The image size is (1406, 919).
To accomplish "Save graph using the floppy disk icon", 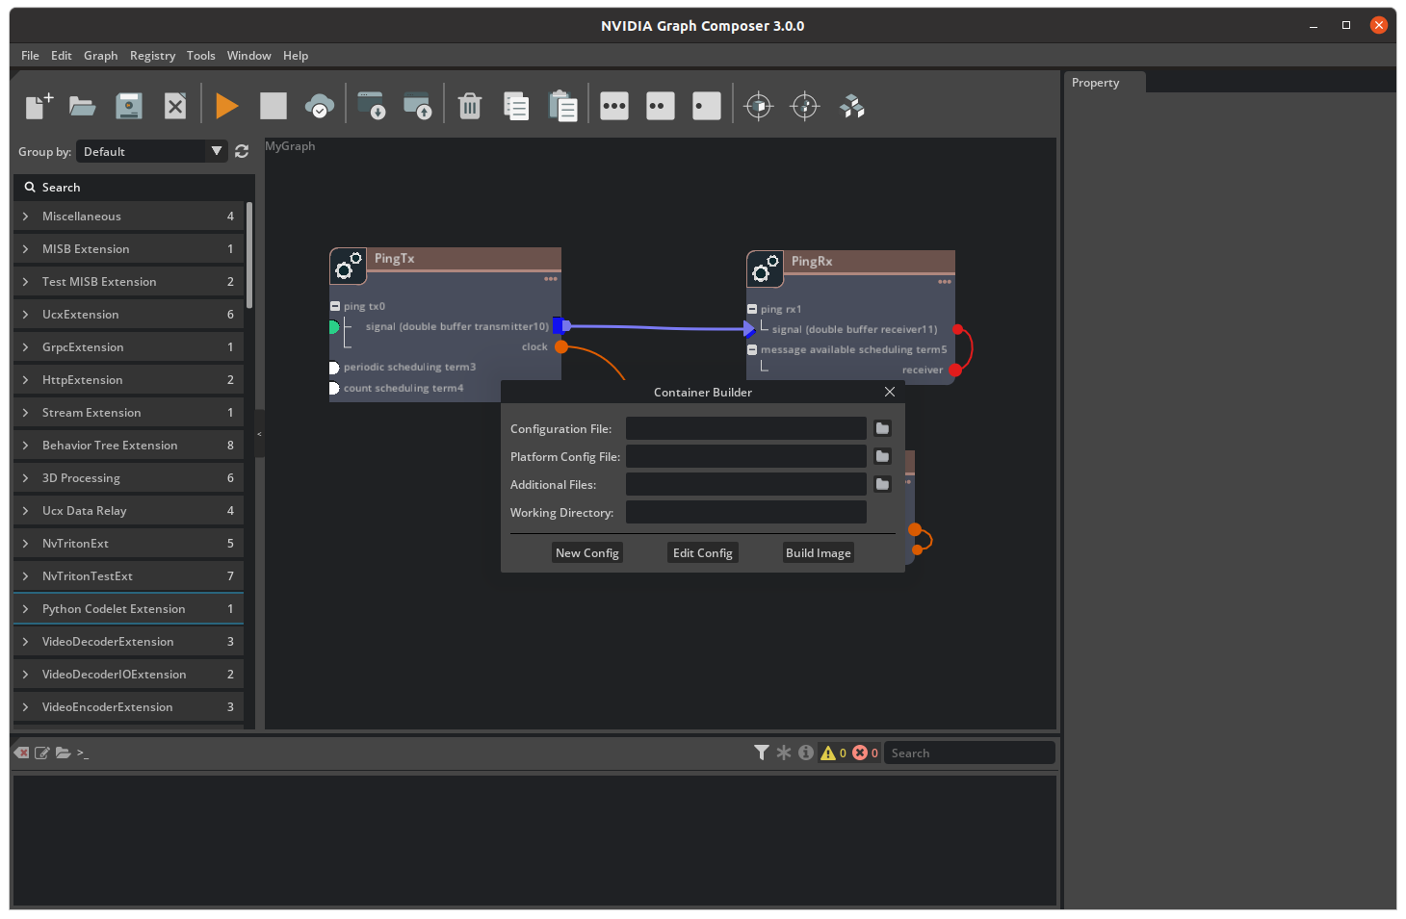I will (x=129, y=105).
